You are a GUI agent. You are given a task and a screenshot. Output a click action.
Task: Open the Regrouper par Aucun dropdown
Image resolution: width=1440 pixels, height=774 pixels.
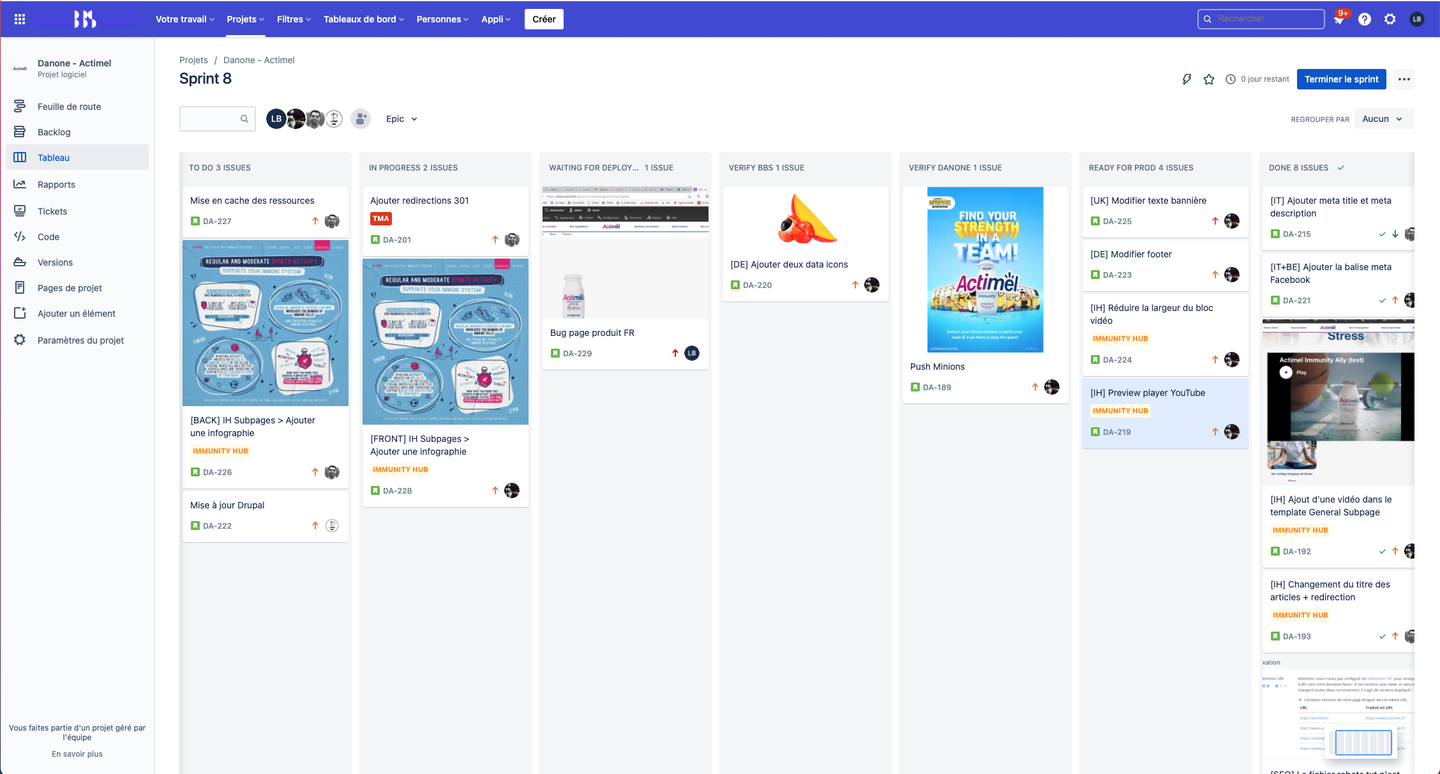1383,119
